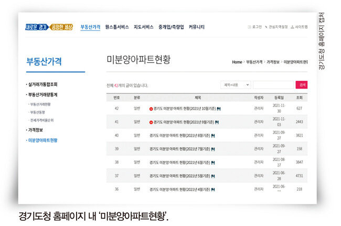Click the red new badge on 9월기준 post
The height and width of the screenshot is (226, 341).
click(151, 123)
